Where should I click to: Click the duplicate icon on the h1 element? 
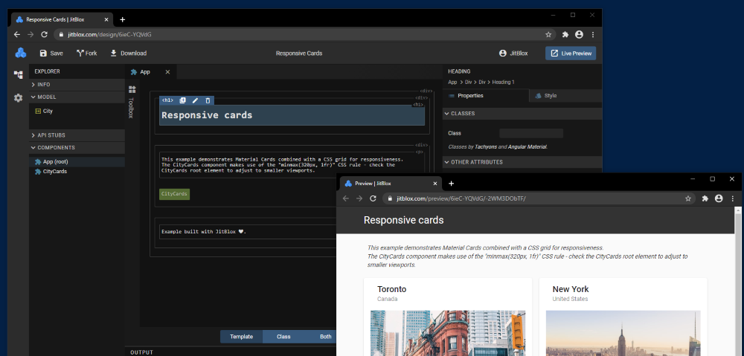tap(183, 100)
